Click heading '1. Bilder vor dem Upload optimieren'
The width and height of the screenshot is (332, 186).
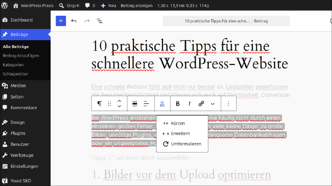point(181,174)
